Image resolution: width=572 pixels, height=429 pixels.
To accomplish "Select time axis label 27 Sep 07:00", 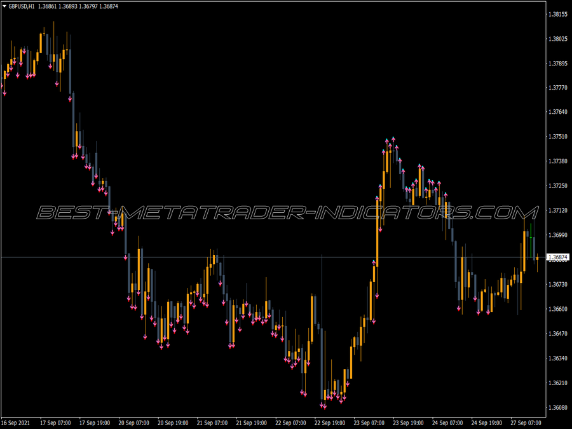I will (x=526, y=423).
